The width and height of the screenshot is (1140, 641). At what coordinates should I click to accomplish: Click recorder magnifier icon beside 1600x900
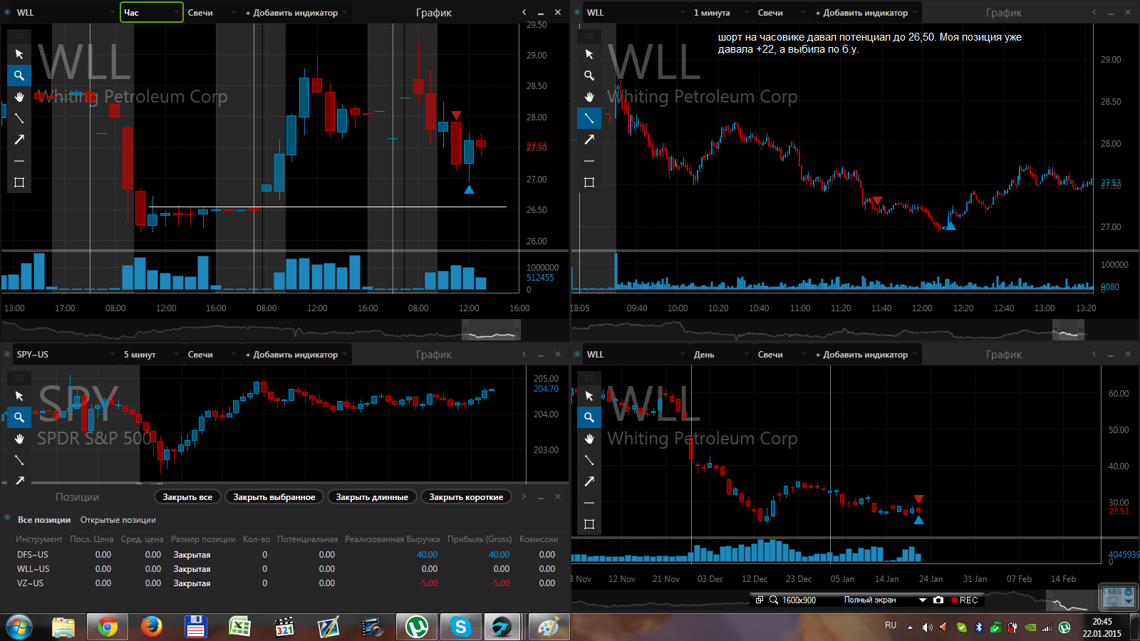(x=774, y=600)
